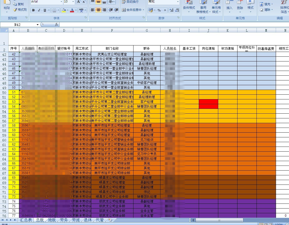This screenshot has width=289, height=225.
Task: Decrease decimal places
Action: point(177,10)
